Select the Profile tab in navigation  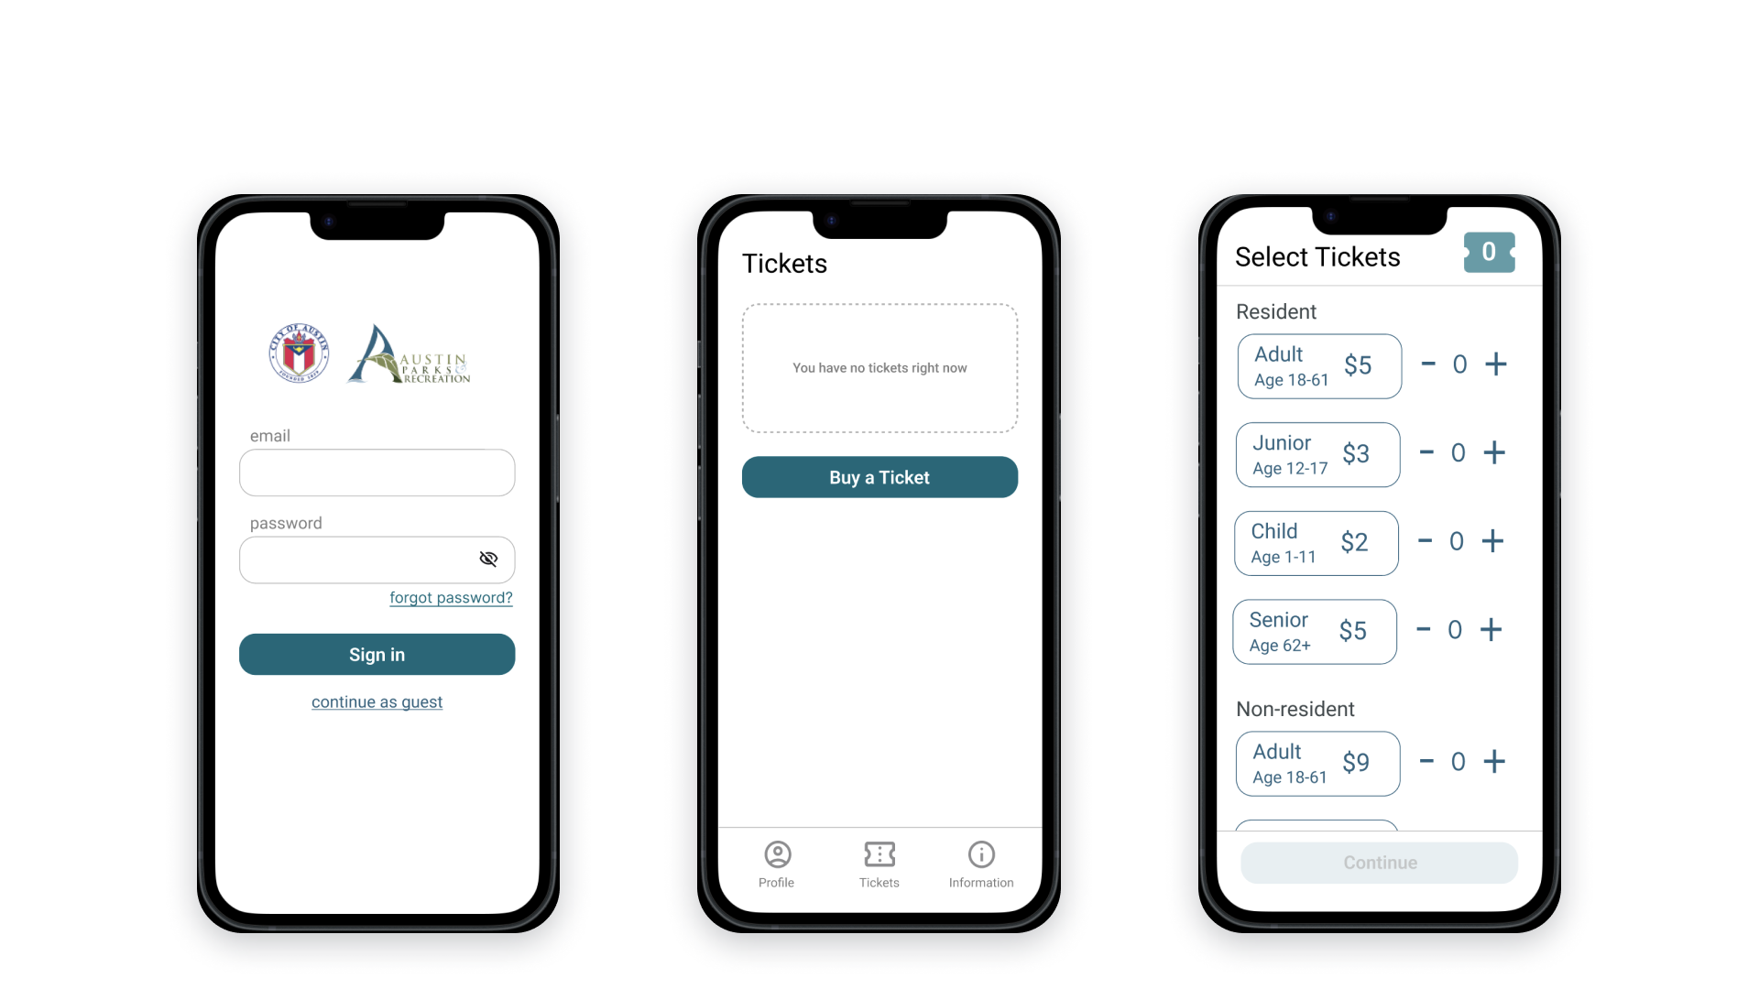click(x=774, y=864)
